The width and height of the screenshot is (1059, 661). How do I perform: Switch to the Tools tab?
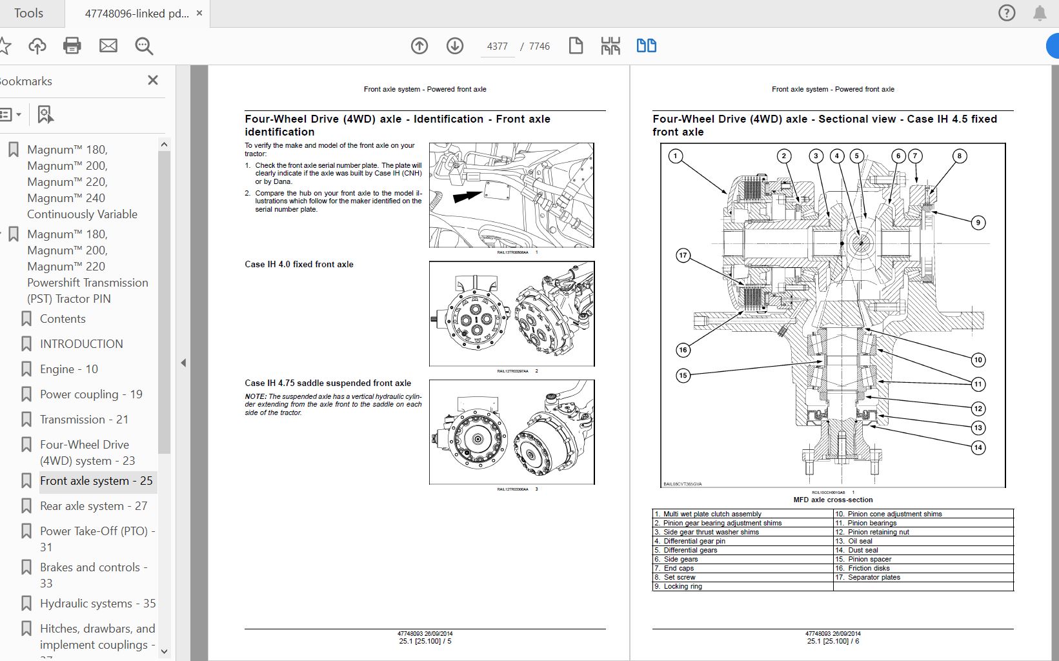pyautogui.click(x=28, y=13)
